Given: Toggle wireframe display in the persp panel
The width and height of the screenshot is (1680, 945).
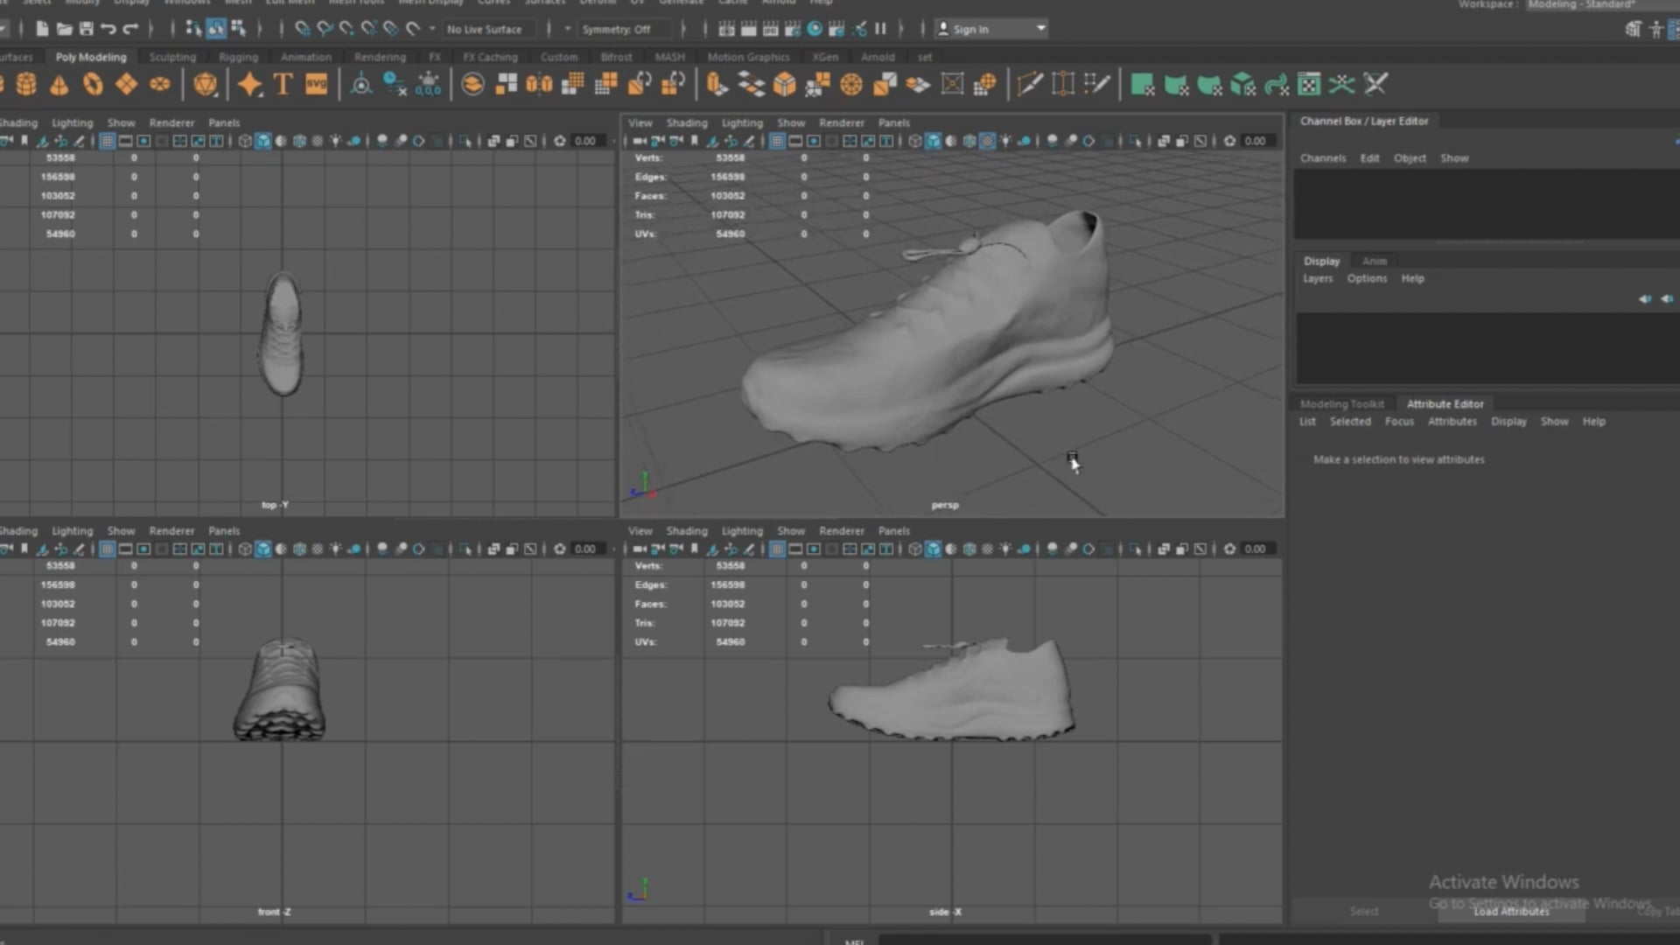Looking at the screenshot, I should click(914, 141).
